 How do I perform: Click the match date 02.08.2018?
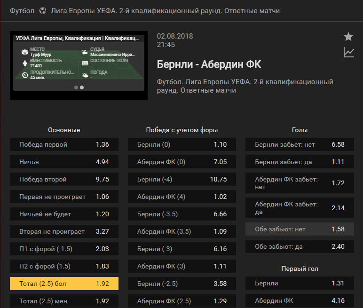click(x=175, y=36)
